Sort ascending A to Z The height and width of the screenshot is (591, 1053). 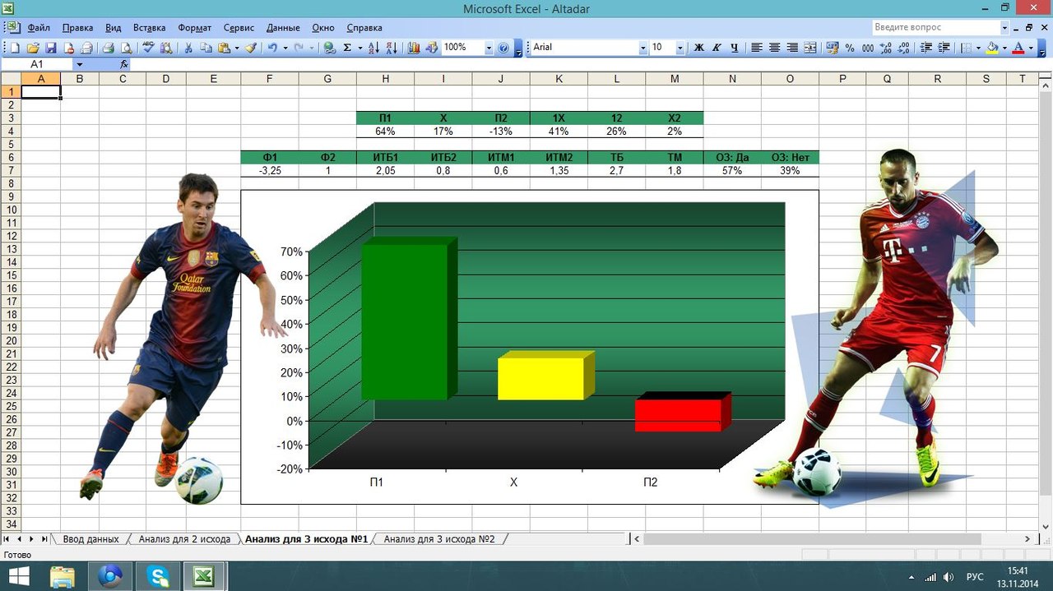coord(373,48)
